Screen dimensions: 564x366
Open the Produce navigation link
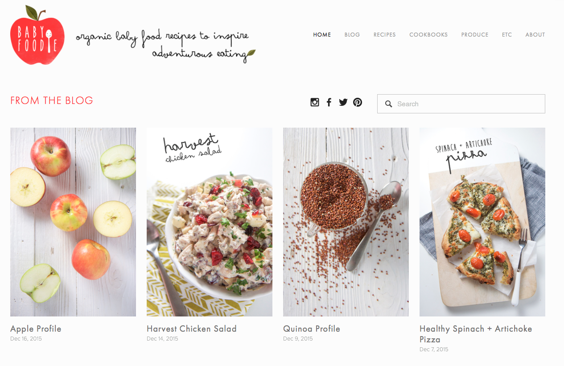pyautogui.click(x=475, y=35)
